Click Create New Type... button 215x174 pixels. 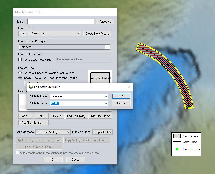click(97, 34)
